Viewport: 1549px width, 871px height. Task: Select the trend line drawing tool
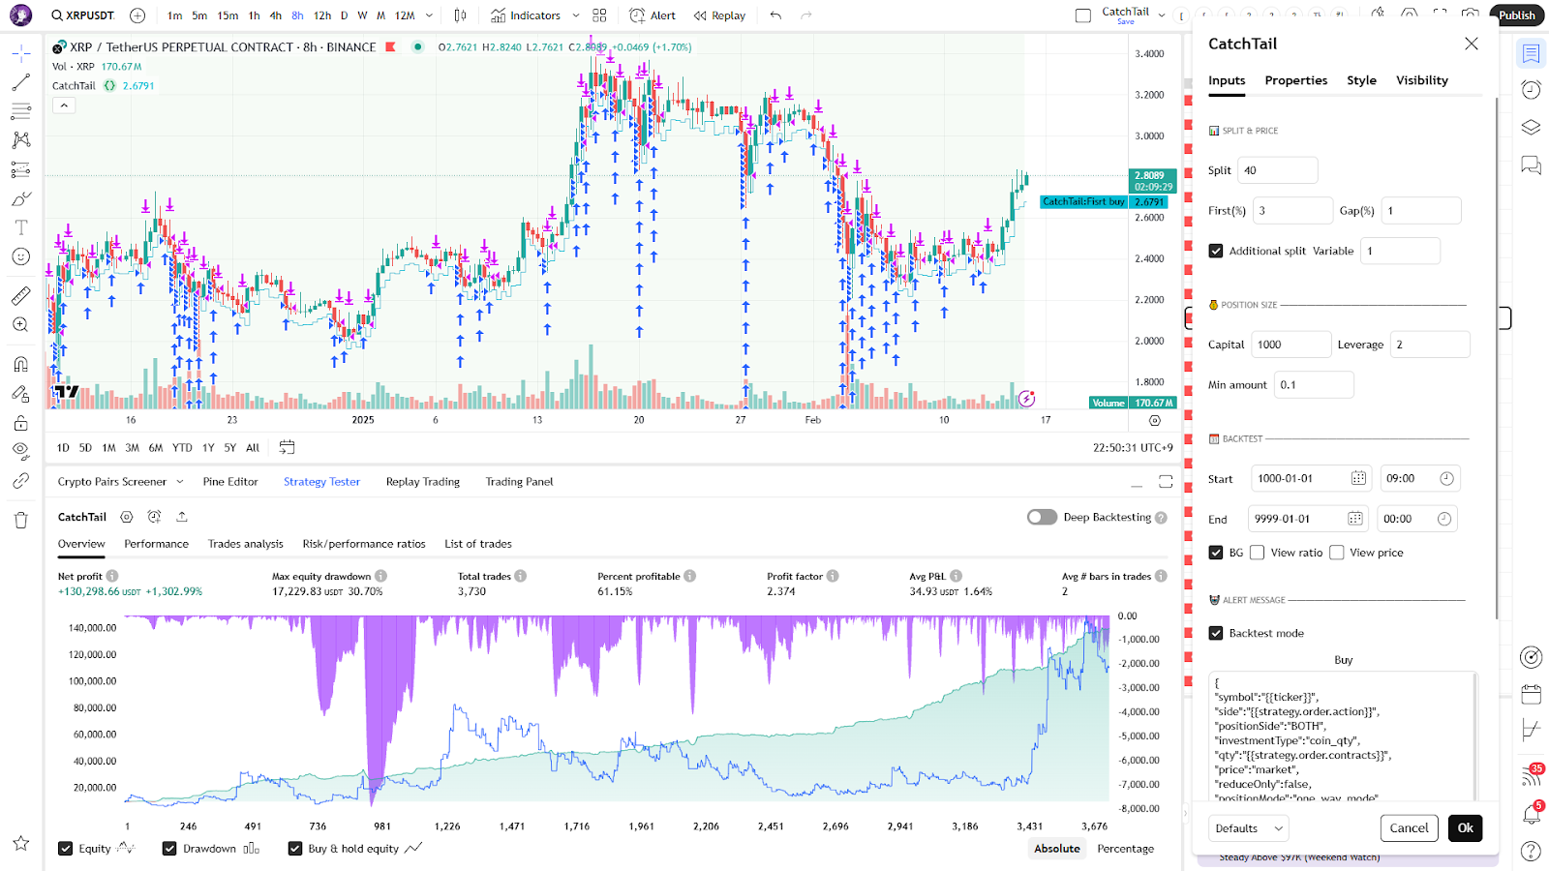coord(20,83)
